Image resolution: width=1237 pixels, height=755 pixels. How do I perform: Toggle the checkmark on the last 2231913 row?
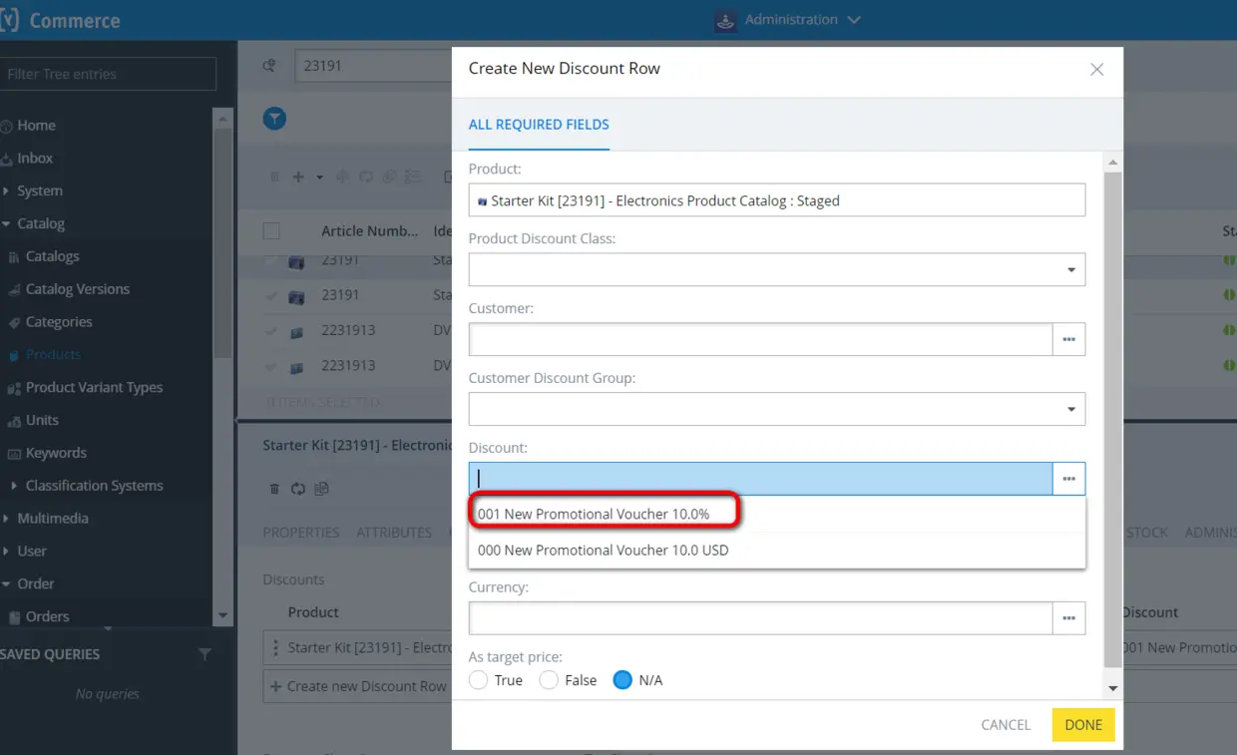[x=271, y=366]
